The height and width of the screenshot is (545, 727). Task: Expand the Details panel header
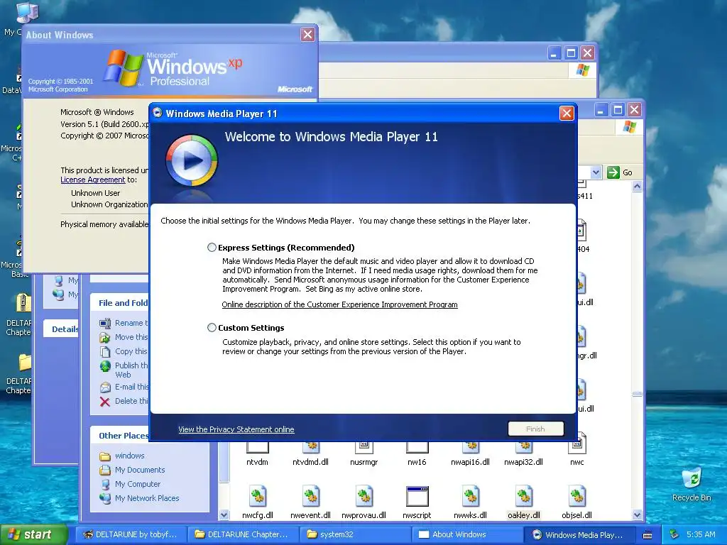coord(61,329)
